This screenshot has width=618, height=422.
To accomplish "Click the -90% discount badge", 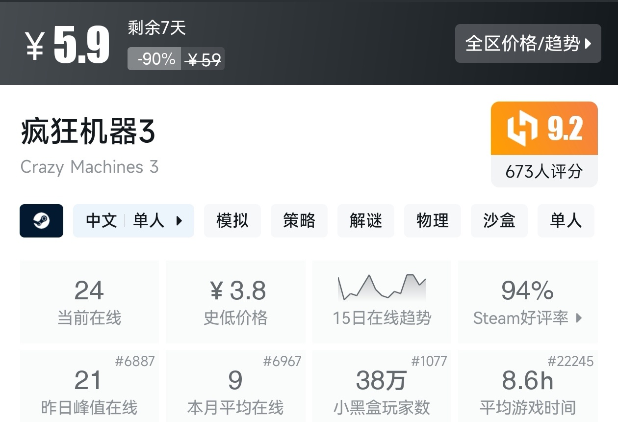I will pyautogui.click(x=154, y=59).
